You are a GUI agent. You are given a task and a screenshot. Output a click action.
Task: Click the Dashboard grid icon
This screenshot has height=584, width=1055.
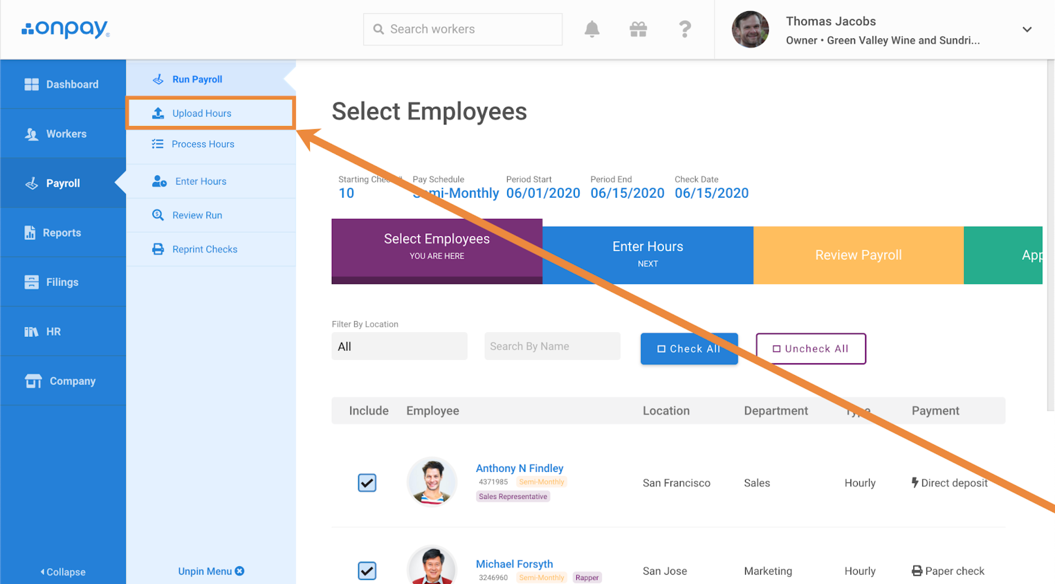click(32, 84)
